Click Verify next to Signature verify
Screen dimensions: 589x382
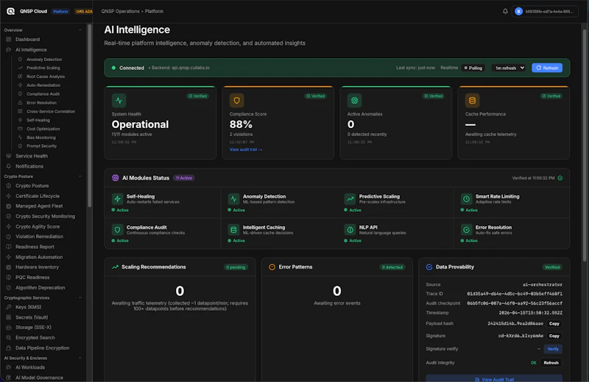point(553,349)
